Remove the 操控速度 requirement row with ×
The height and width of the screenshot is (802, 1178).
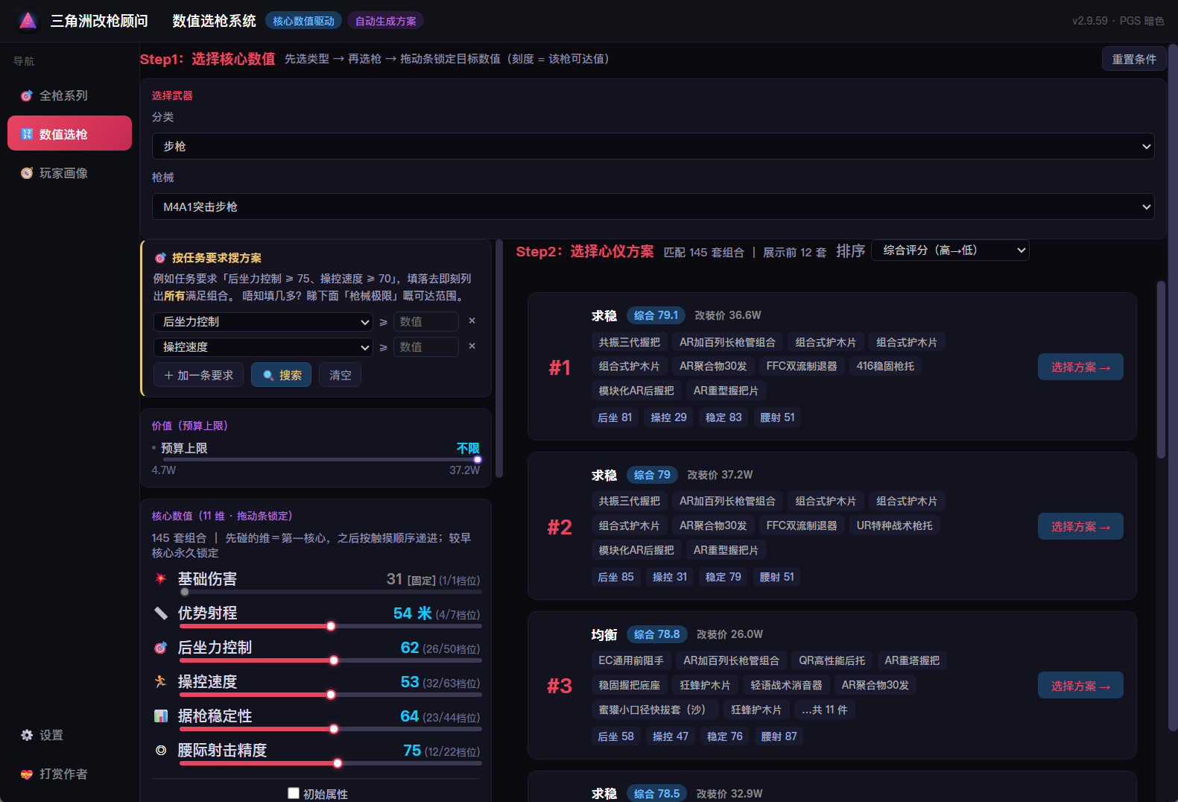(x=472, y=346)
